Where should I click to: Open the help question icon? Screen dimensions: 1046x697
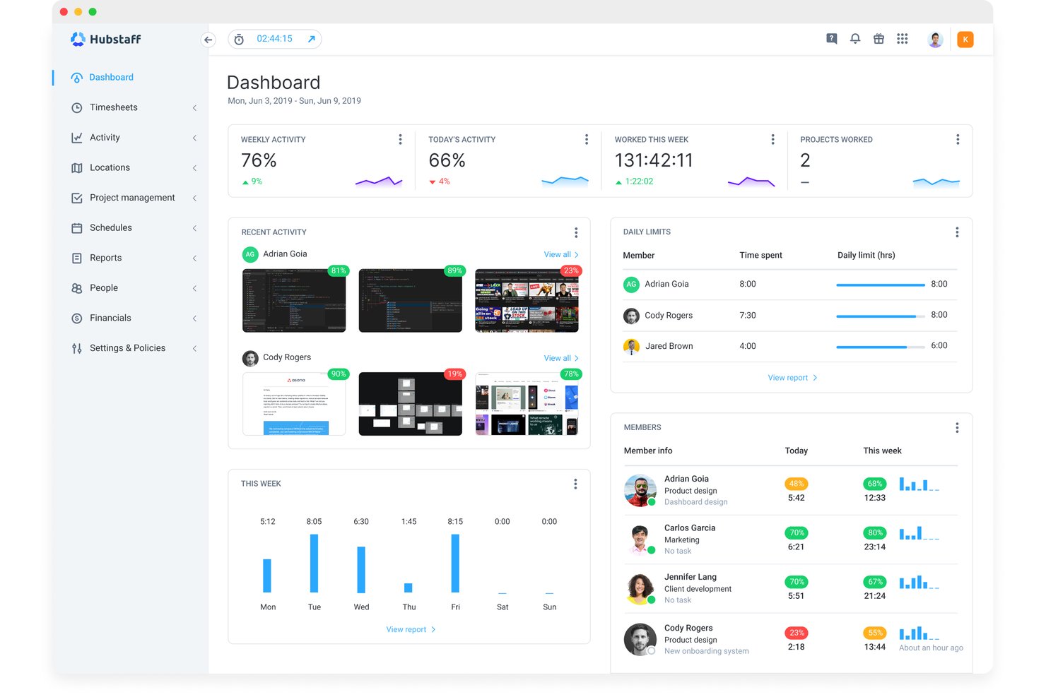832,39
